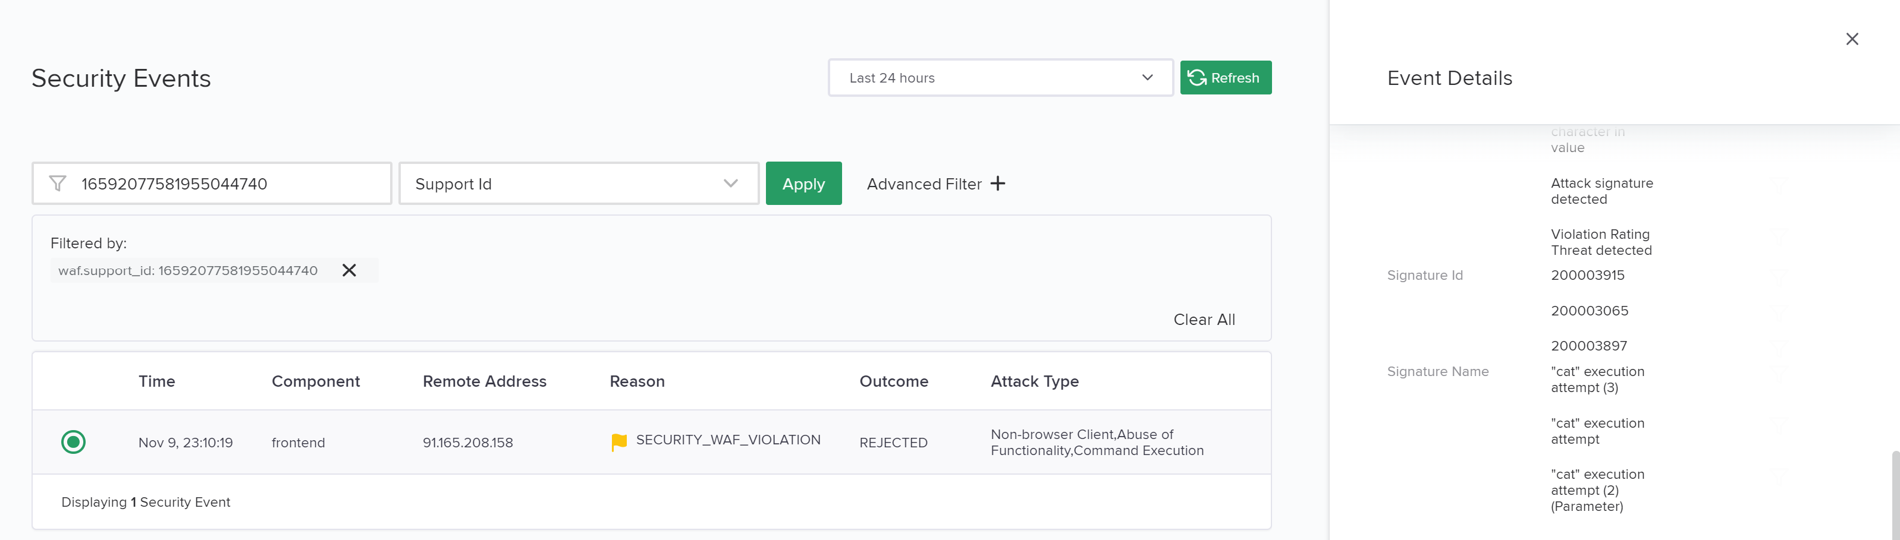
Task: Click the Event Details panel scrollbar
Action: coord(1895,495)
